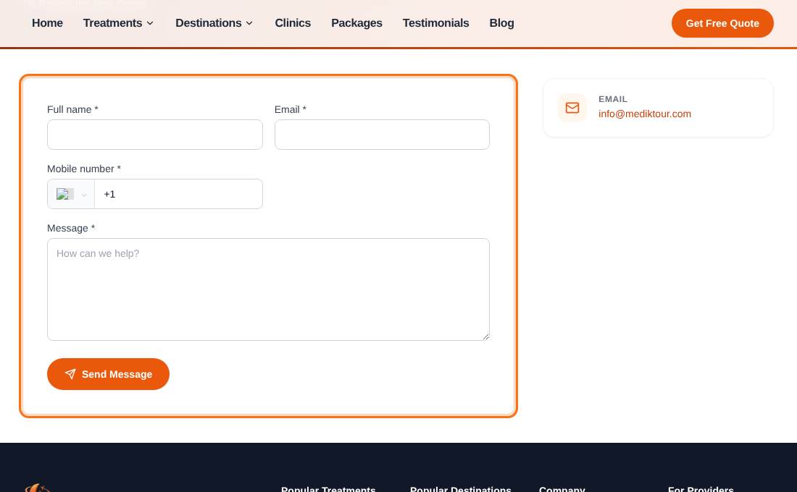Viewport: 797px width, 492px height.
Task: Click the Send Message button
Action: coord(108,374)
